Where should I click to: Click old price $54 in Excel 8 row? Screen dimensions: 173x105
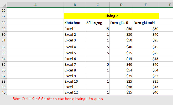click(121, 70)
